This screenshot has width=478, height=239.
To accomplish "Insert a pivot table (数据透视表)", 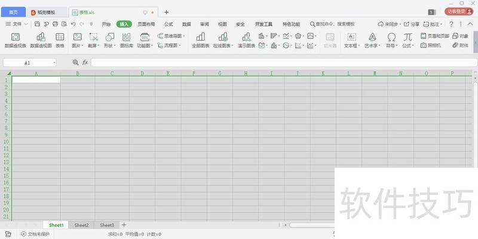I will coord(15,40).
